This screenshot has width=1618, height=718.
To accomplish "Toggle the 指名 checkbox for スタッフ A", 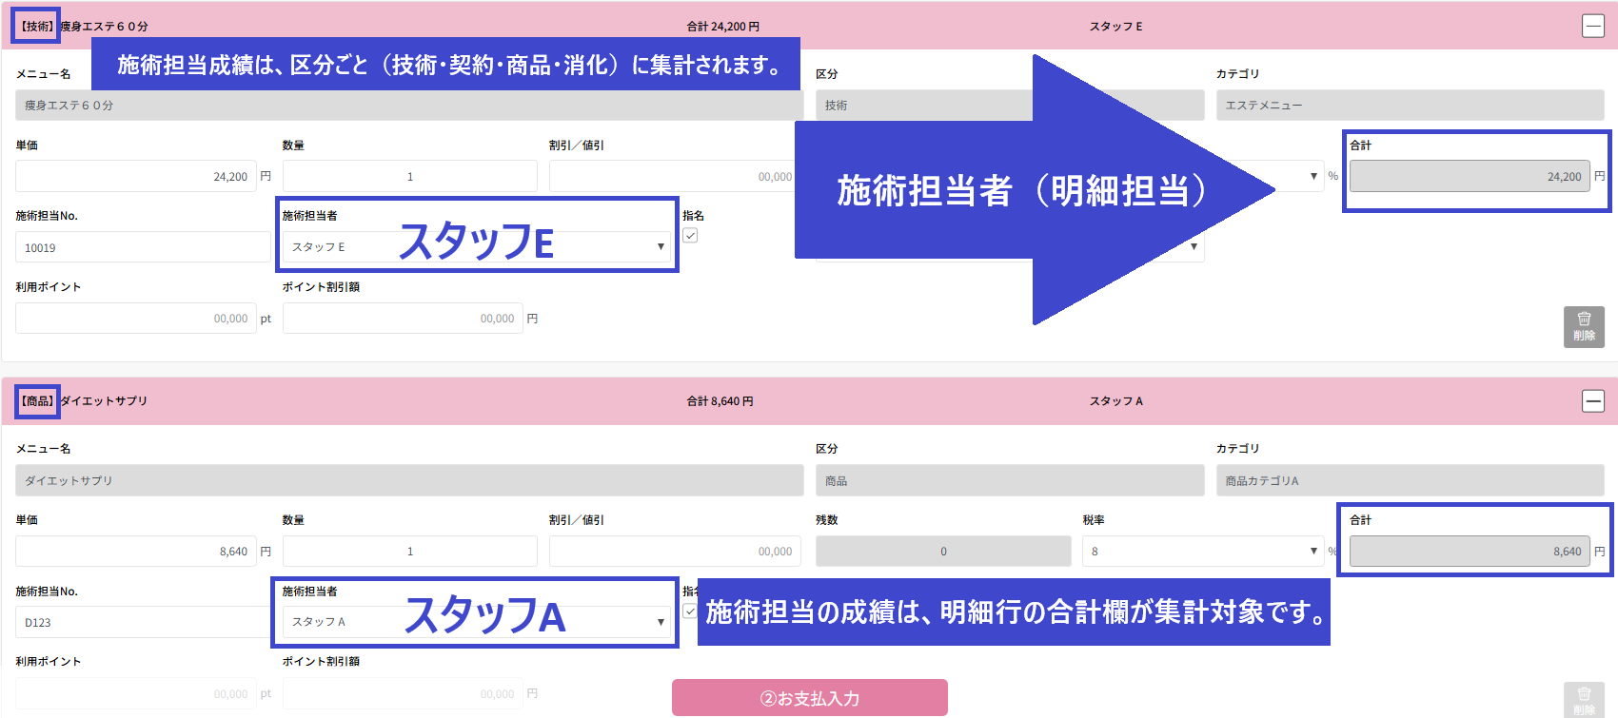I will pos(690,611).
